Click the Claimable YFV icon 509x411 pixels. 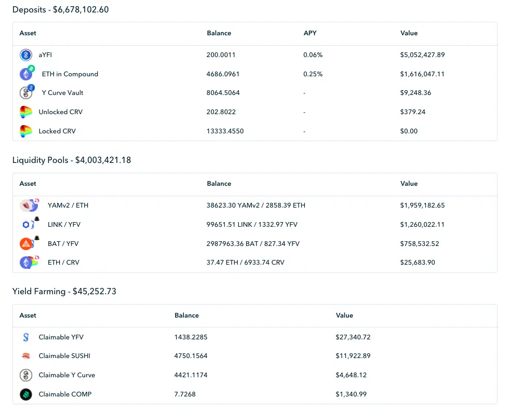(26, 337)
